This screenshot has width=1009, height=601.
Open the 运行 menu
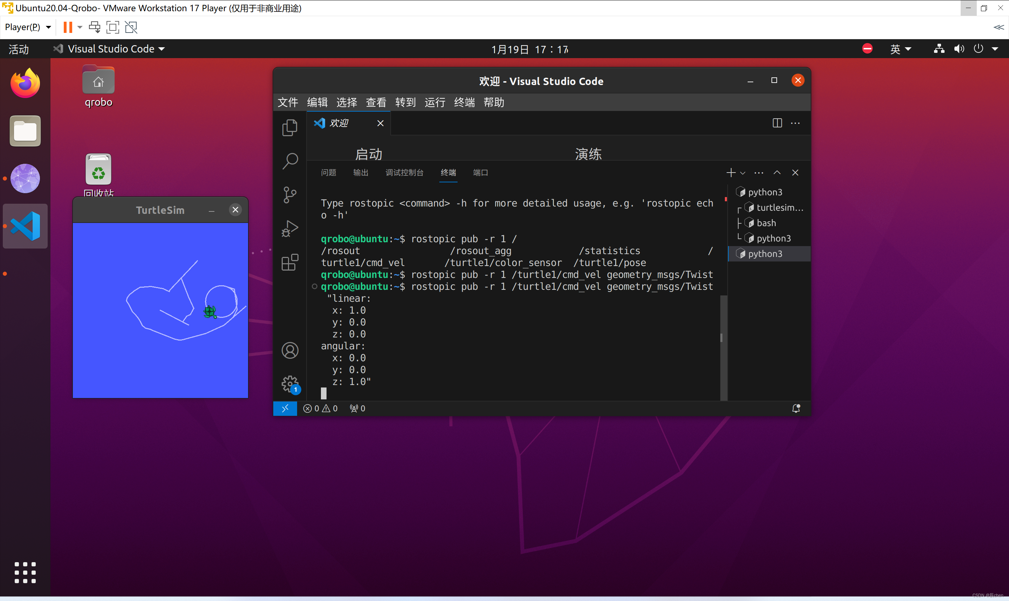pyautogui.click(x=435, y=103)
